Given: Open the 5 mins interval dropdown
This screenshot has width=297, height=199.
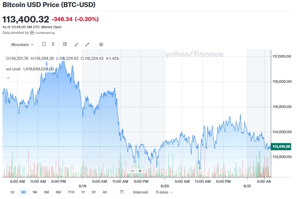Looking at the screenshot, I should pos(164,192).
